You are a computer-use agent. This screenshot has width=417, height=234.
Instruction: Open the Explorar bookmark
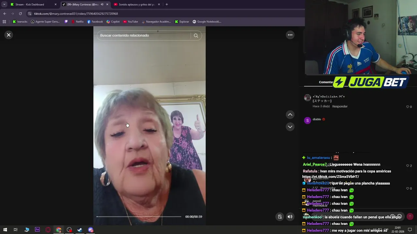[182, 22]
